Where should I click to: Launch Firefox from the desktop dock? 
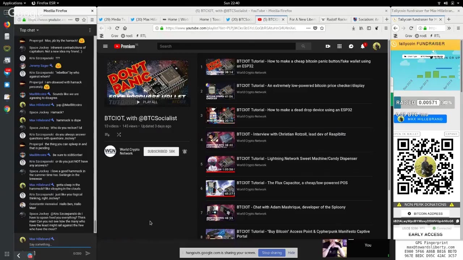tap(7, 25)
